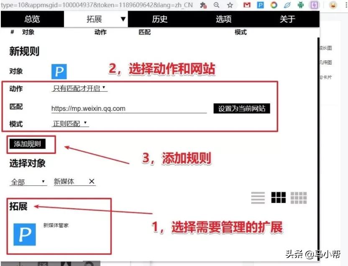Click 设置为当前网站 button

(242, 108)
